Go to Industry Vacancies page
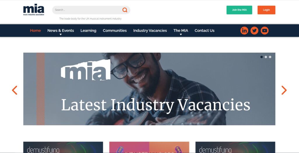Image resolution: width=299 pixels, height=153 pixels. [x=150, y=31]
